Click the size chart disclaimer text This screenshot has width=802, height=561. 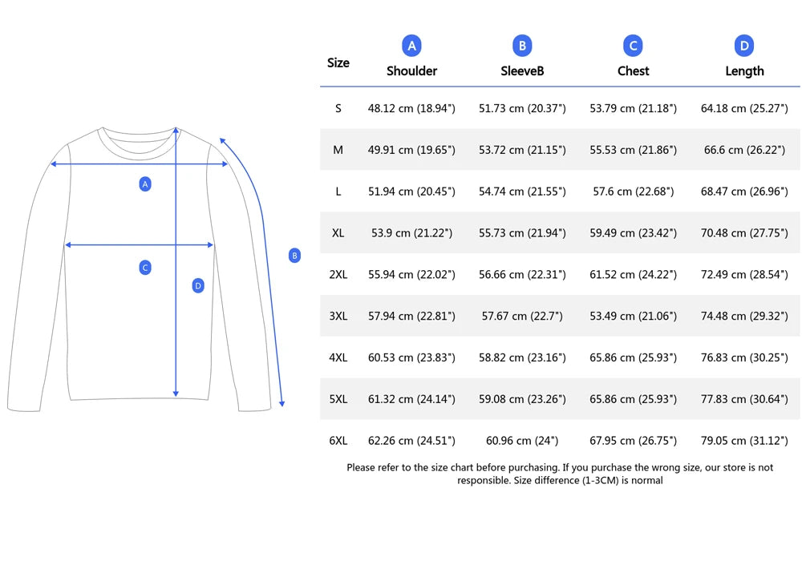point(560,474)
